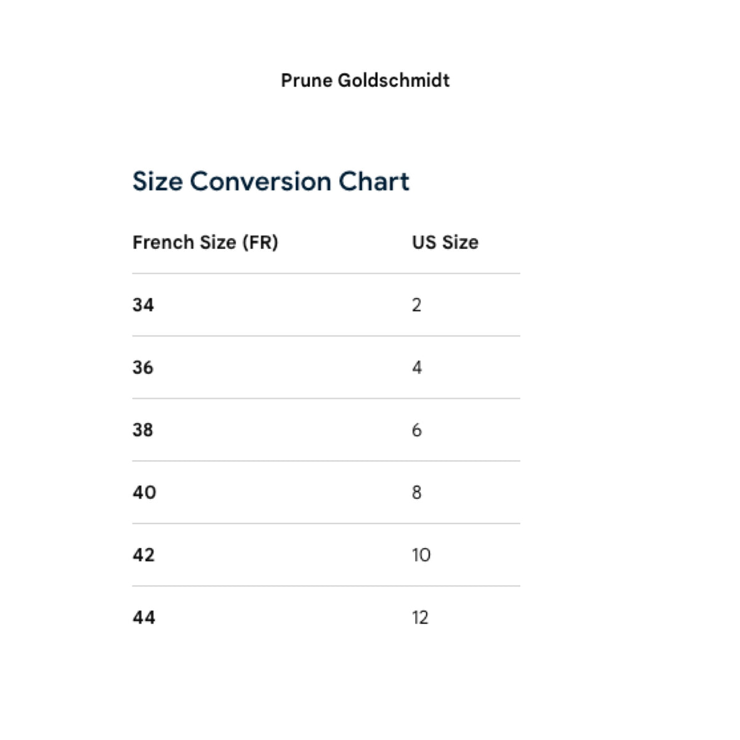Click the French Size (FR) column header
Image resolution: width=740 pixels, height=740 pixels.
click(205, 242)
